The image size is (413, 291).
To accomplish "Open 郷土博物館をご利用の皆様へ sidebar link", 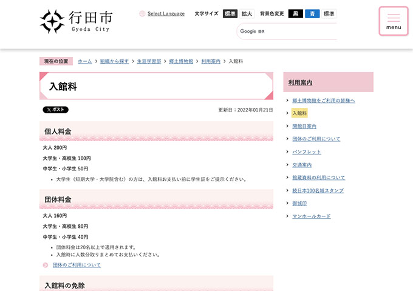I will click(324, 101).
